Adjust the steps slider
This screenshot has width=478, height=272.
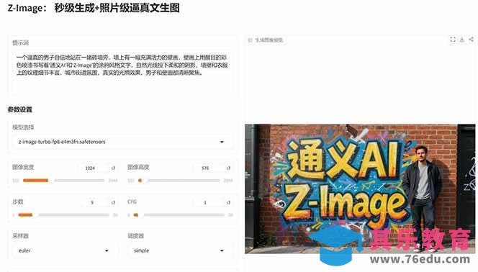63,215
